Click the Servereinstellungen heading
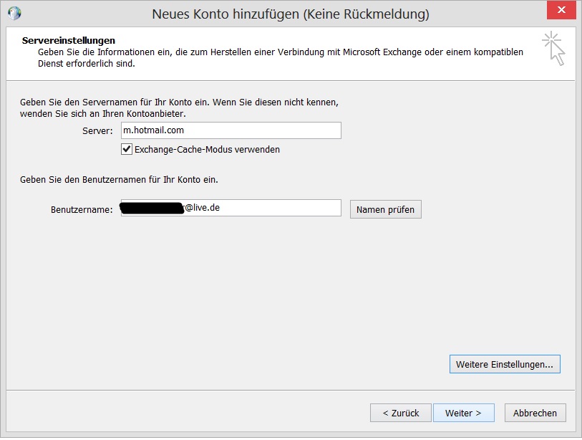 (x=69, y=41)
